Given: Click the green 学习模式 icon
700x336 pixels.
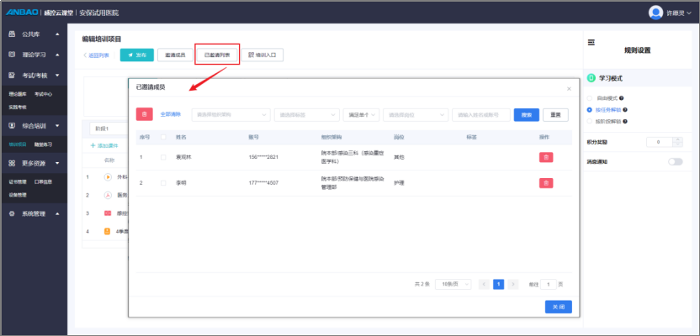Looking at the screenshot, I should click(x=591, y=78).
